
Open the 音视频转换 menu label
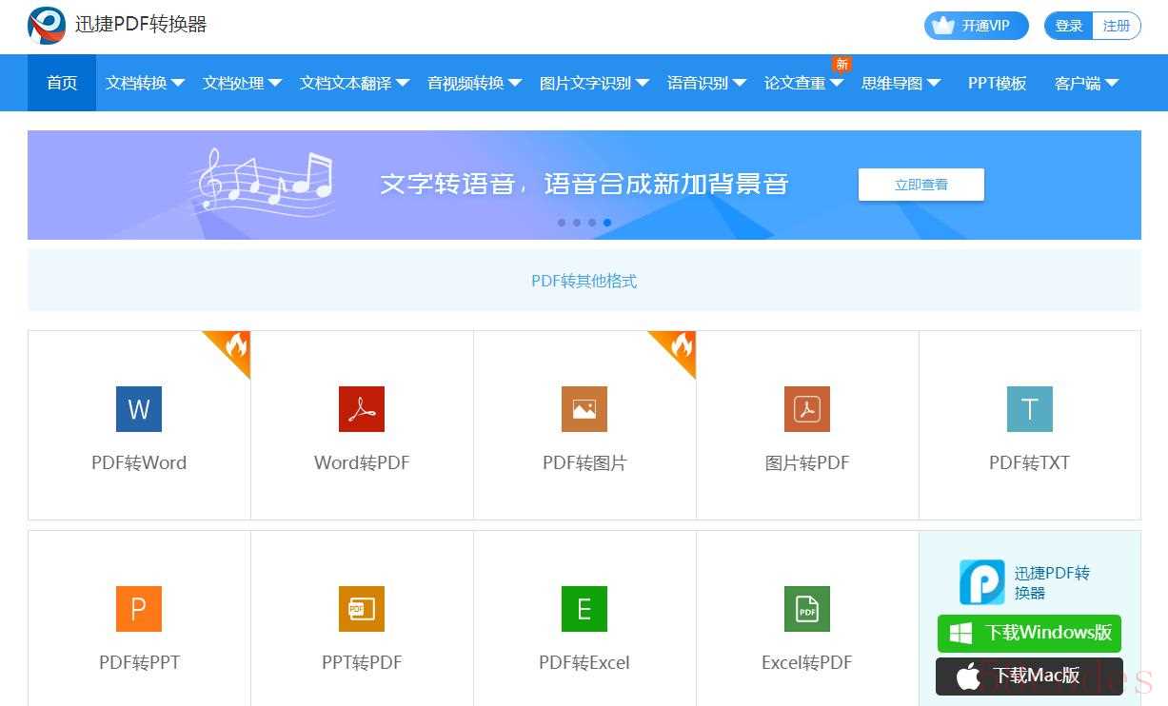(x=465, y=83)
